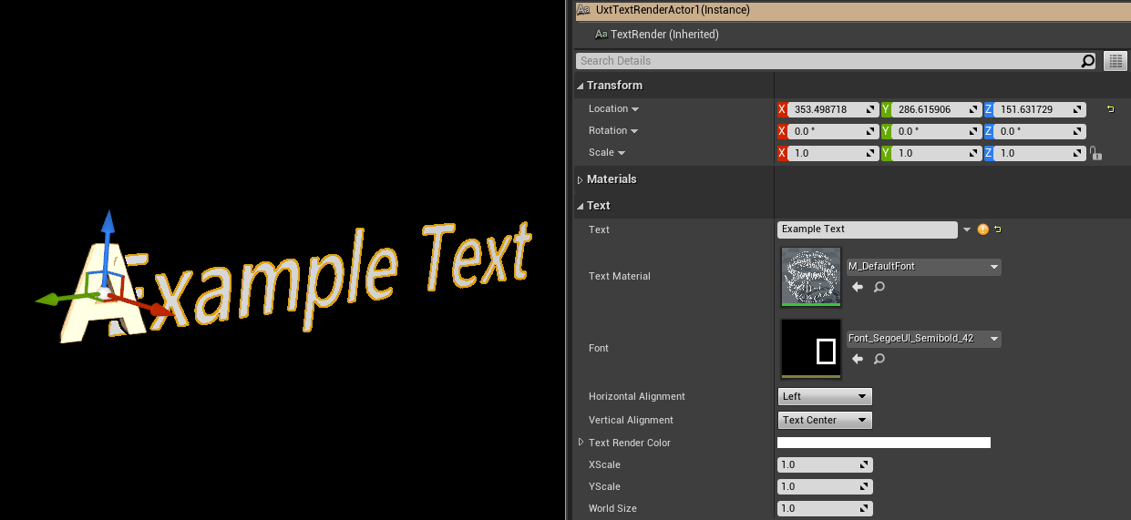Browse to M_DefaultFont in Content Browser
Image resolution: width=1131 pixels, height=520 pixels.
click(879, 287)
